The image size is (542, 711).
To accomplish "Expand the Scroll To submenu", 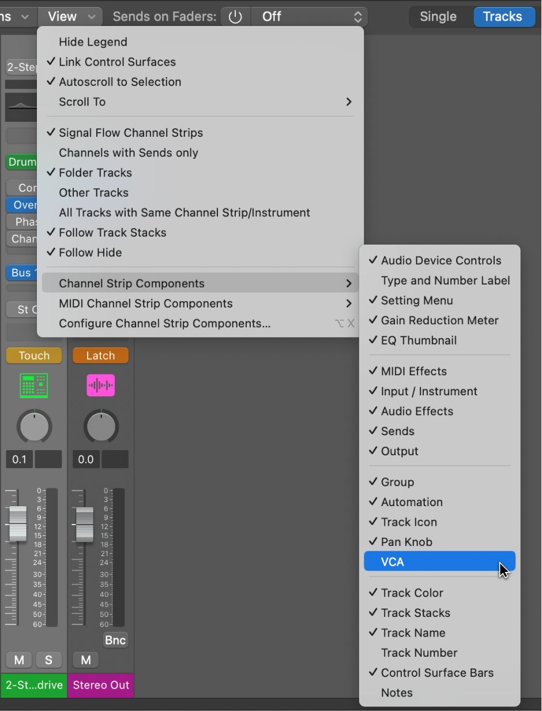I will (82, 102).
